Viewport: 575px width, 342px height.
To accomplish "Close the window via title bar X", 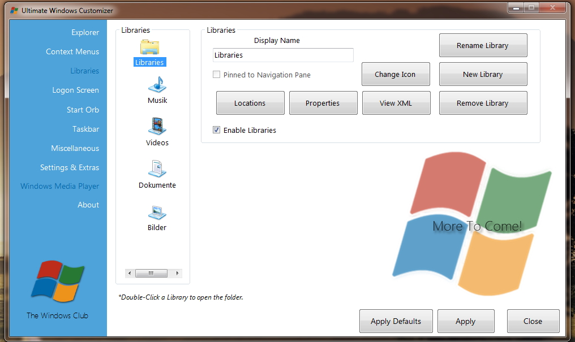I will click(x=552, y=8).
